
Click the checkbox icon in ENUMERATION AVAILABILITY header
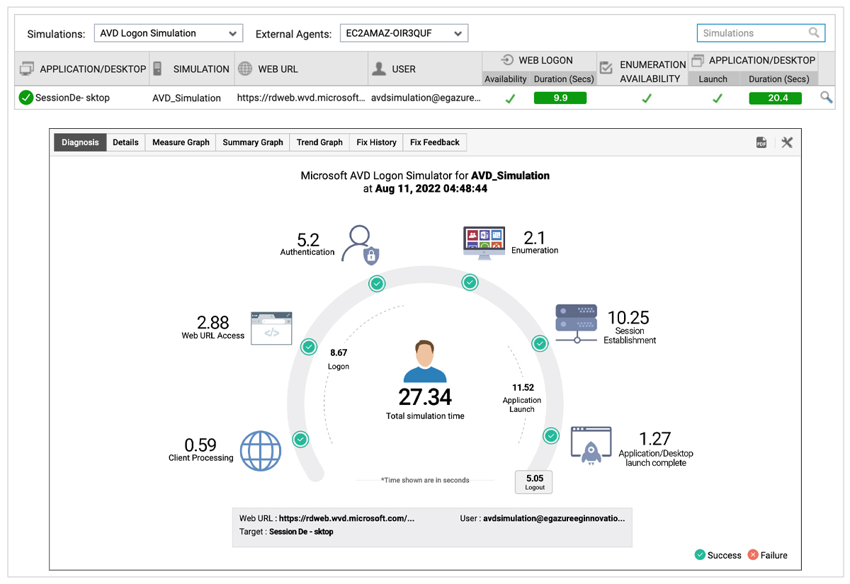(606, 69)
